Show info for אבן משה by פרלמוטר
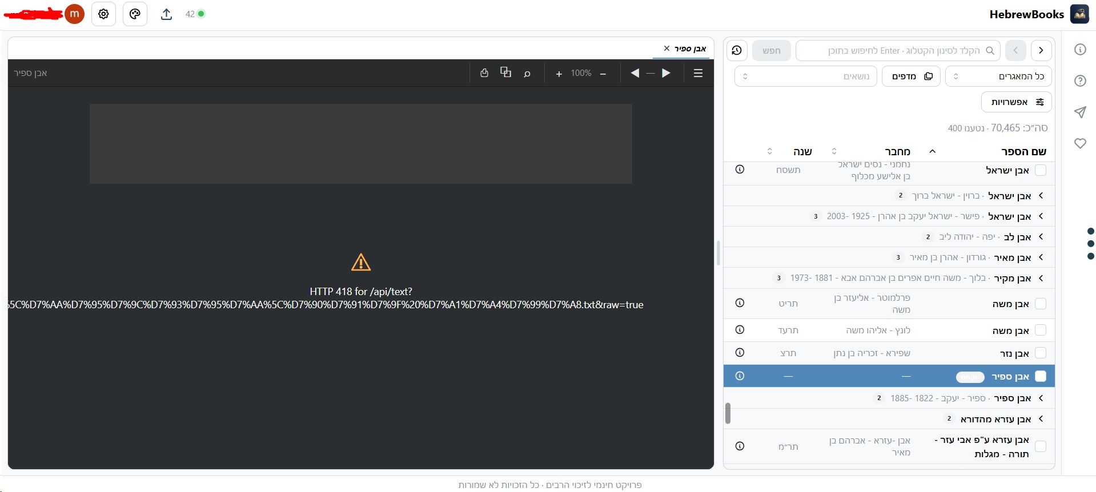This screenshot has height=492, width=1096. 740,303
